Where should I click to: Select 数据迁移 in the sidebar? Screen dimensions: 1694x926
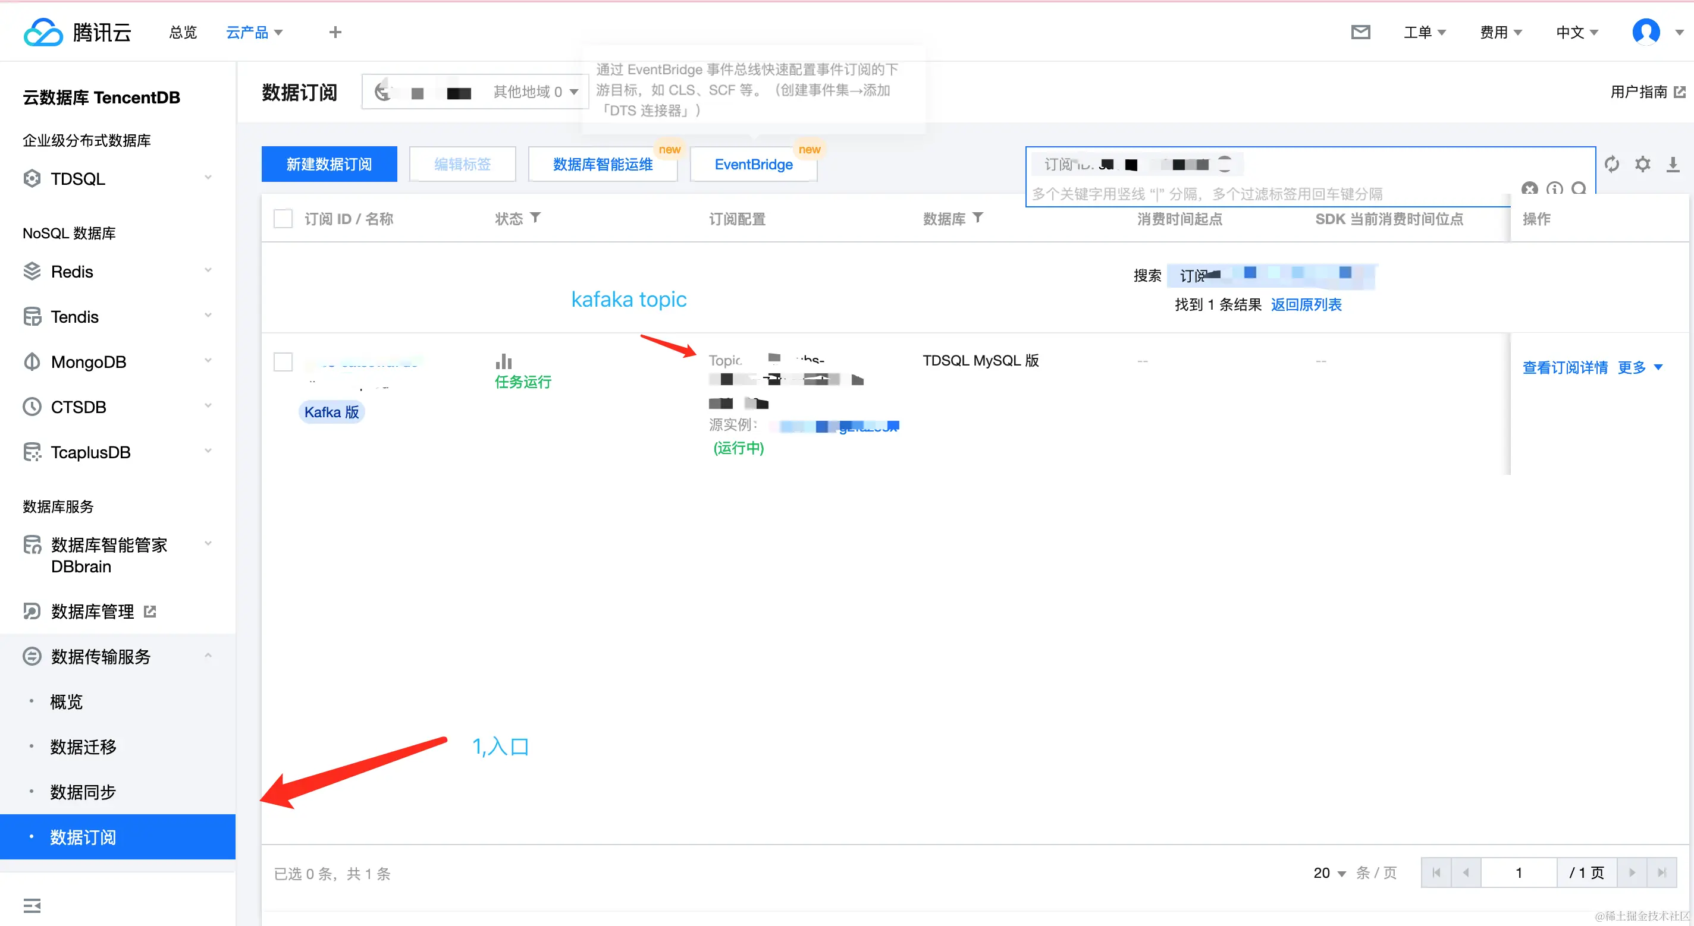83,747
